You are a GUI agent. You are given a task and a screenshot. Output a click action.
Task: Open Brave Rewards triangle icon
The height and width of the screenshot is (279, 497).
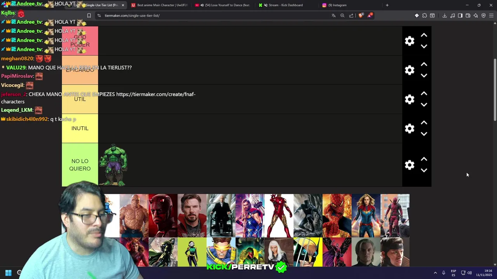[x=370, y=15]
